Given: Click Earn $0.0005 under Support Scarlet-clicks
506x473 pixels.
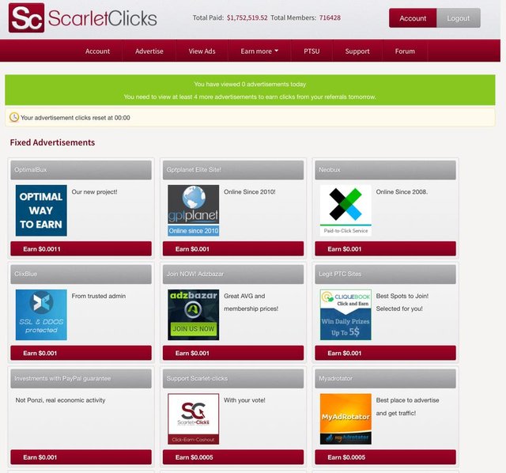Looking at the screenshot, I should (x=233, y=457).
